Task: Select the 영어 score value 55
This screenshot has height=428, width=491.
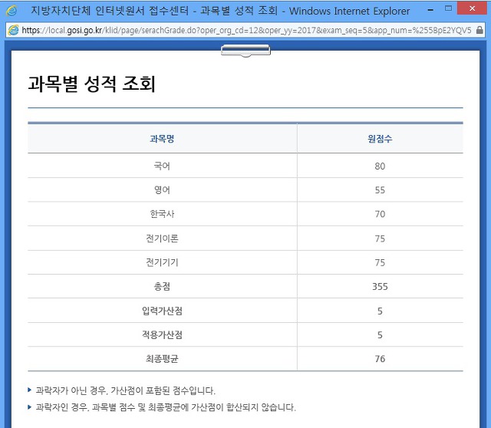Action: [x=380, y=190]
